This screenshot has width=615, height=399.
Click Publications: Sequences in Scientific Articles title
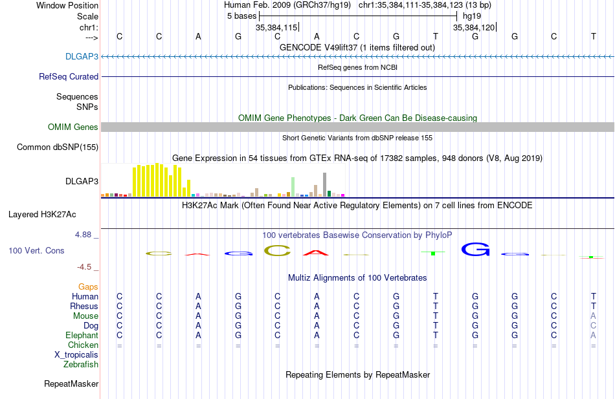click(x=357, y=87)
